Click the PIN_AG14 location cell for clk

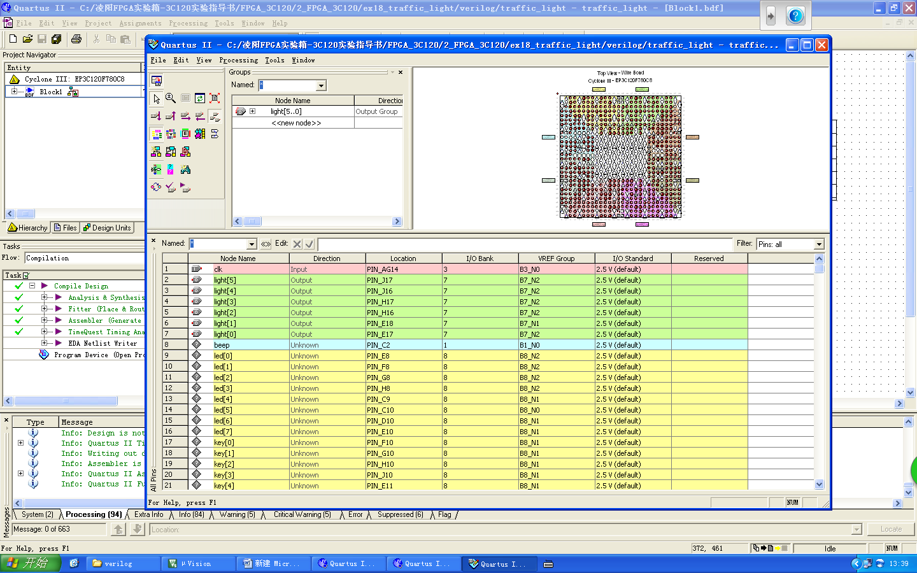(x=404, y=269)
